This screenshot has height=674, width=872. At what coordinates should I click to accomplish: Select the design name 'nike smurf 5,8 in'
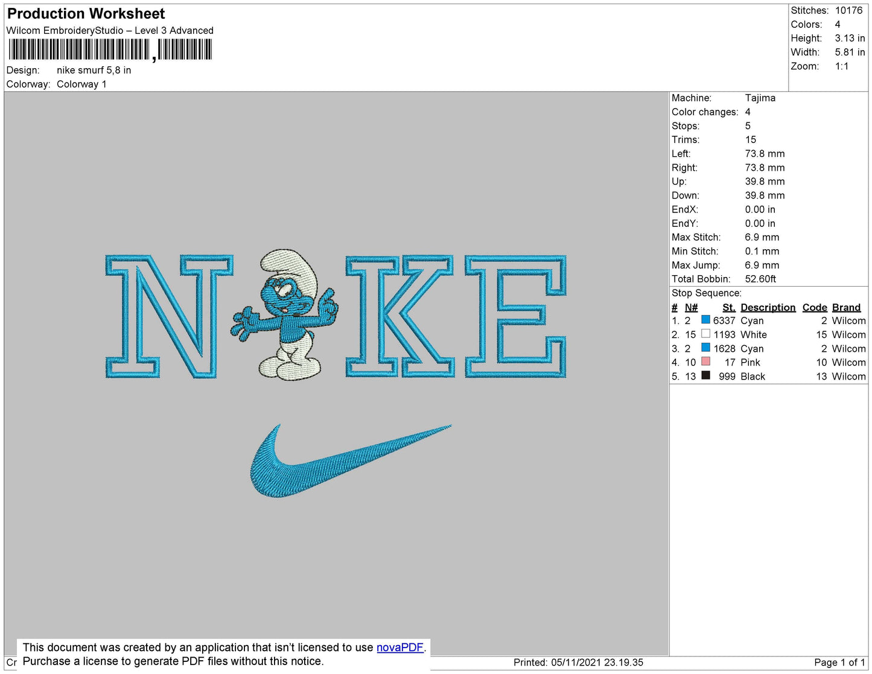click(x=94, y=70)
